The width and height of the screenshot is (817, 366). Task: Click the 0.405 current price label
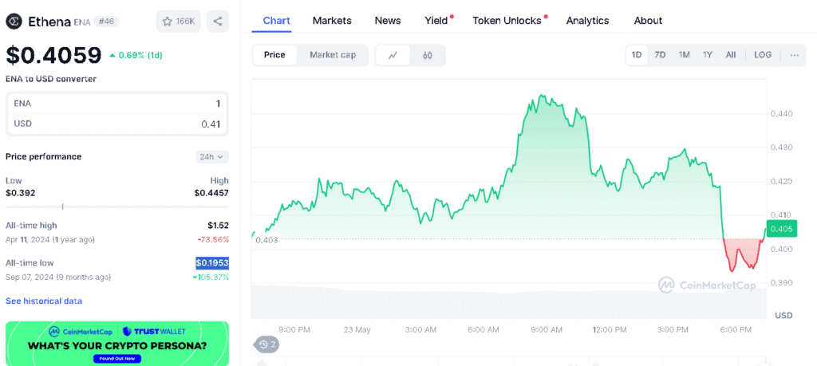coord(781,229)
